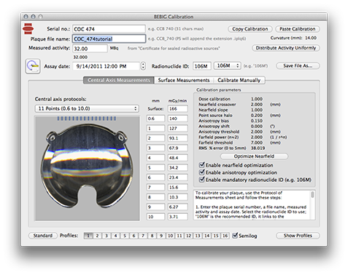Select profile 16 button

tap(225, 236)
